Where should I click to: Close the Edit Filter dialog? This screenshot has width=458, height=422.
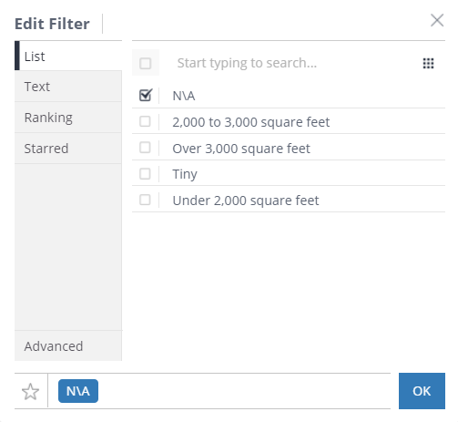click(437, 20)
